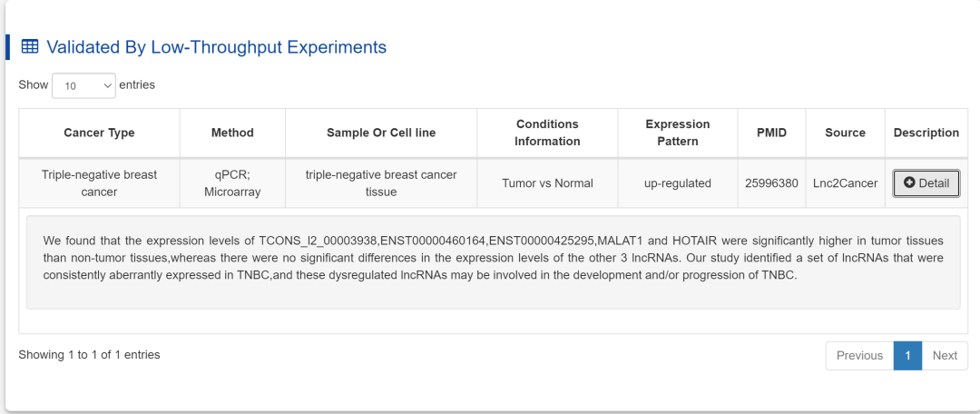Sort by PMID column header
The width and height of the screenshot is (980, 414).
(x=772, y=133)
